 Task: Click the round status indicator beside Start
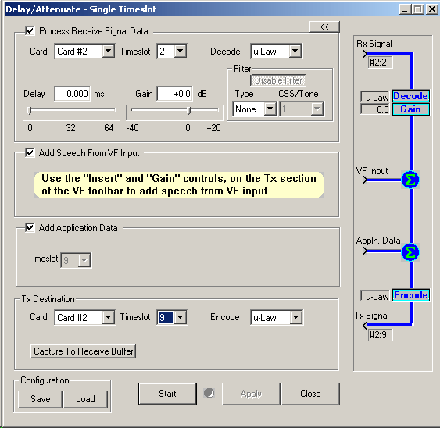209,393
